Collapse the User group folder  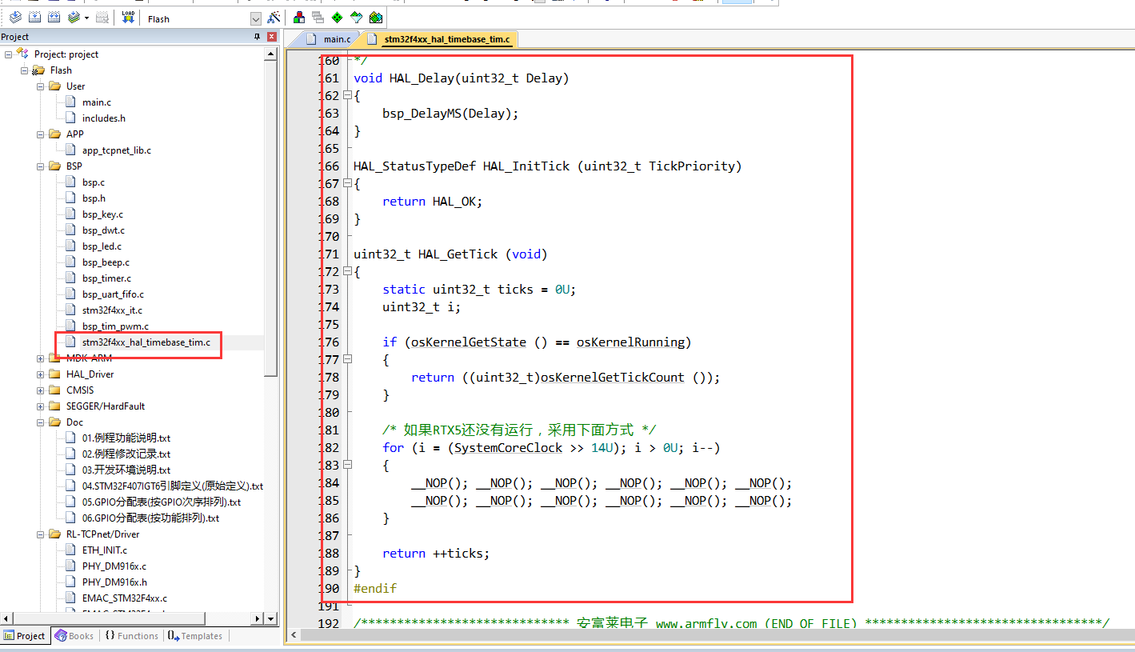pos(41,86)
